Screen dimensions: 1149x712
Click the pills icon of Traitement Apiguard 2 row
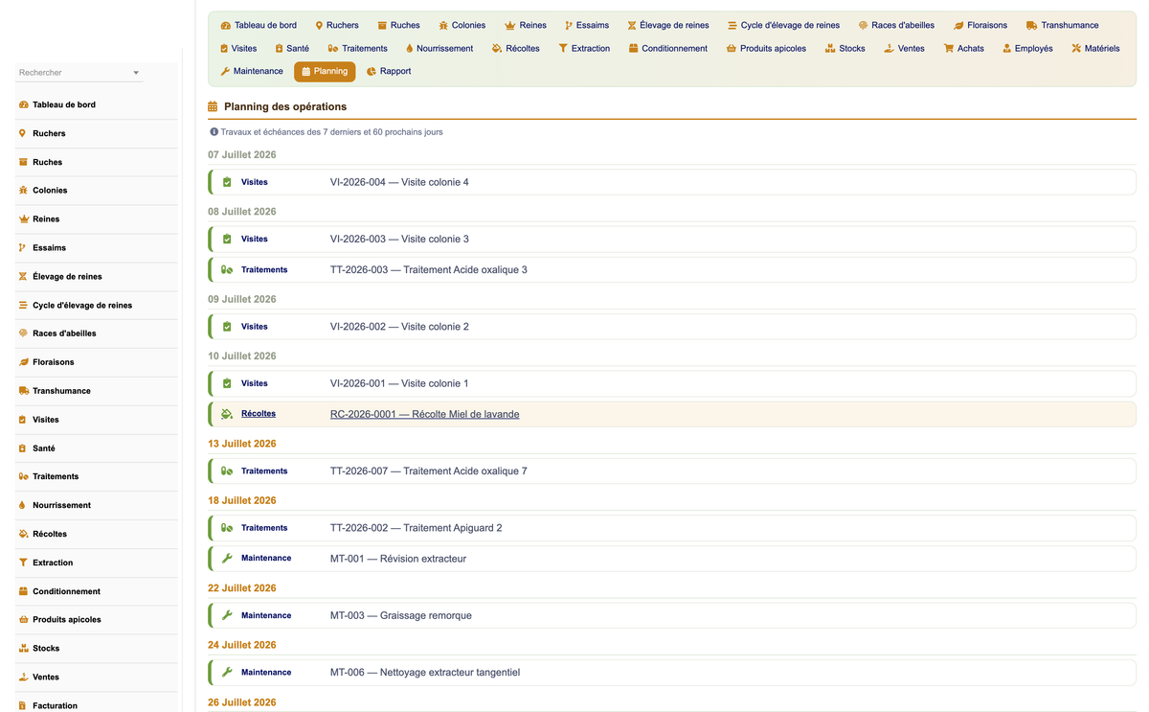pyautogui.click(x=227, y=528)
